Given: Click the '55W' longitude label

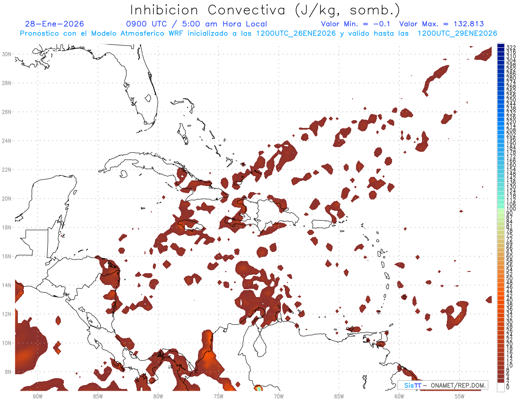Looking at the screenshot, I should [x=460, y=396].
